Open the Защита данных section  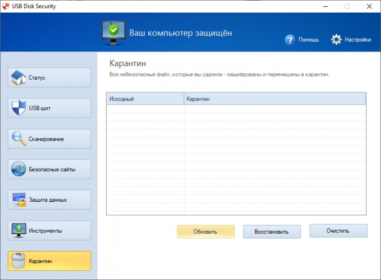[49, 200]
